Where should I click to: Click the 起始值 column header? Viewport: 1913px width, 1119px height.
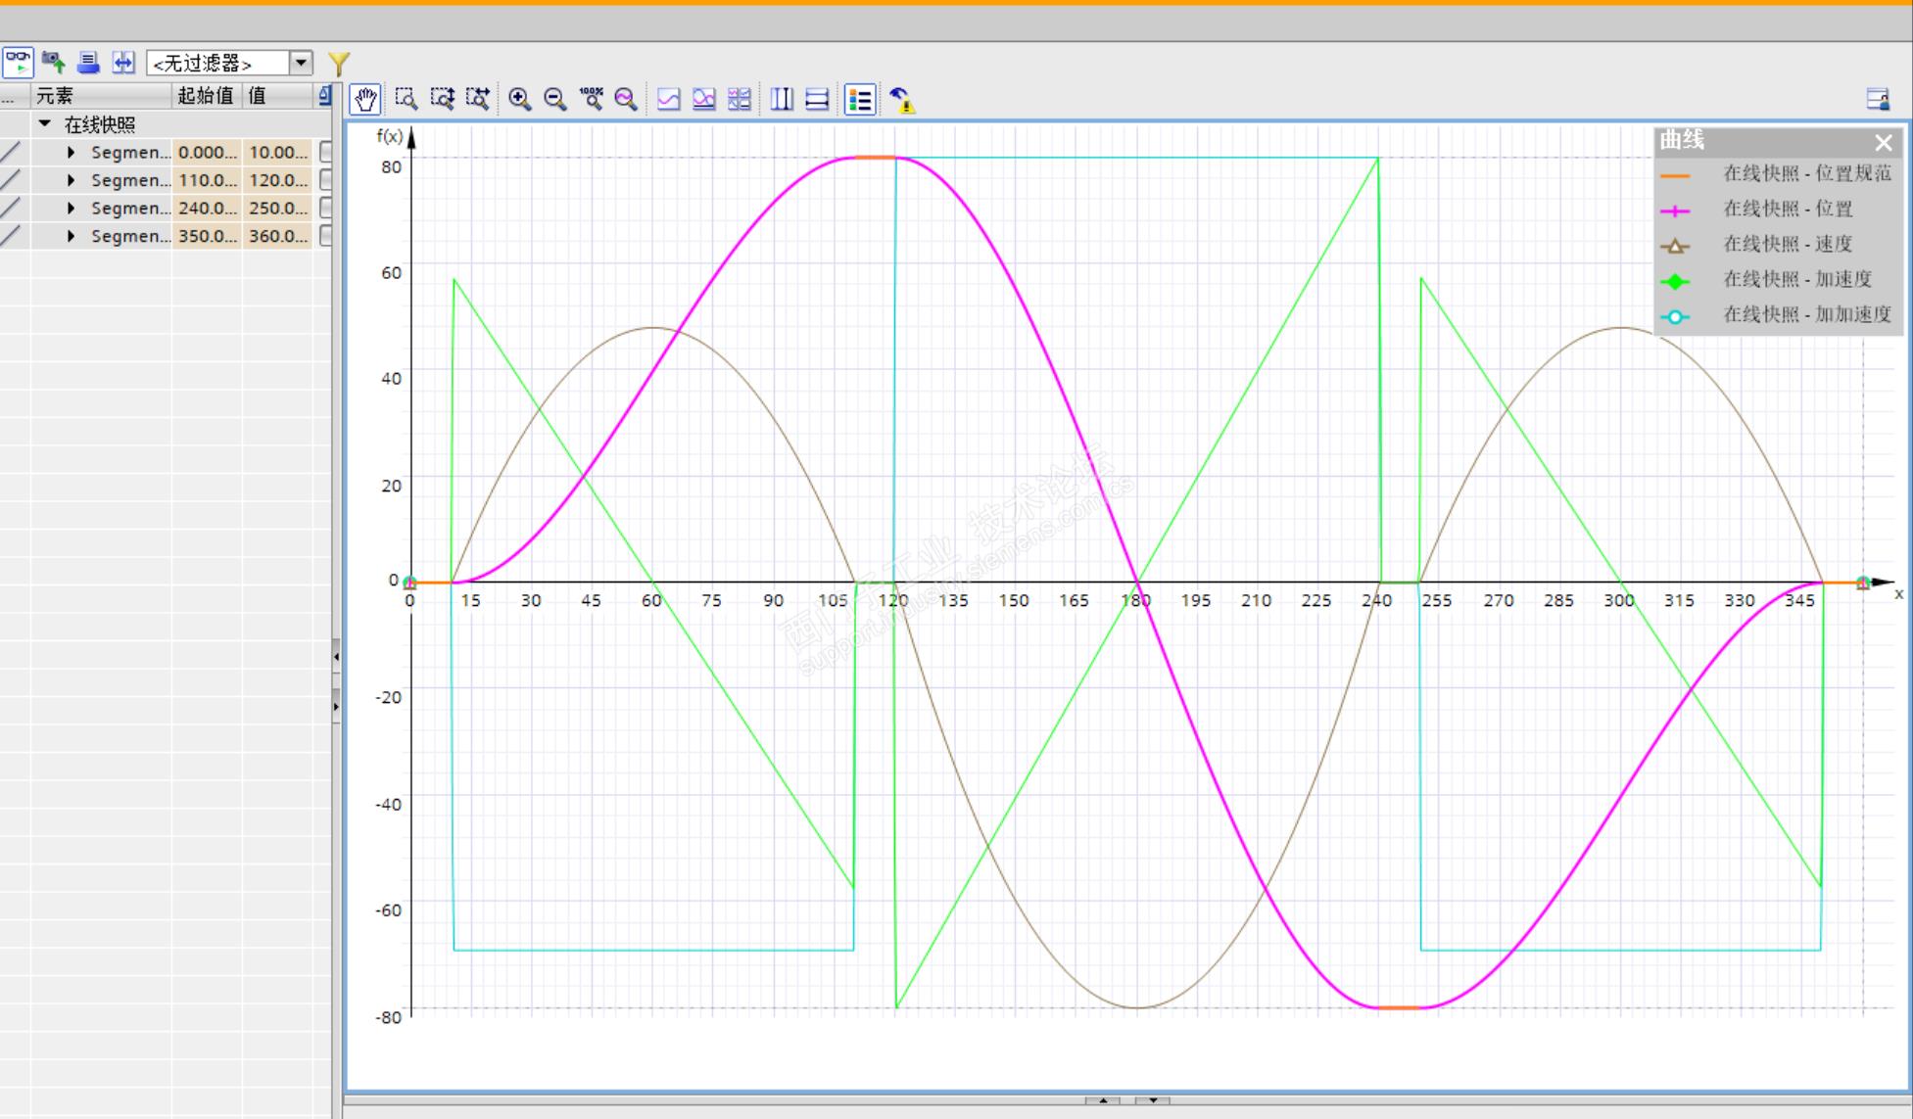pos(206,96)
